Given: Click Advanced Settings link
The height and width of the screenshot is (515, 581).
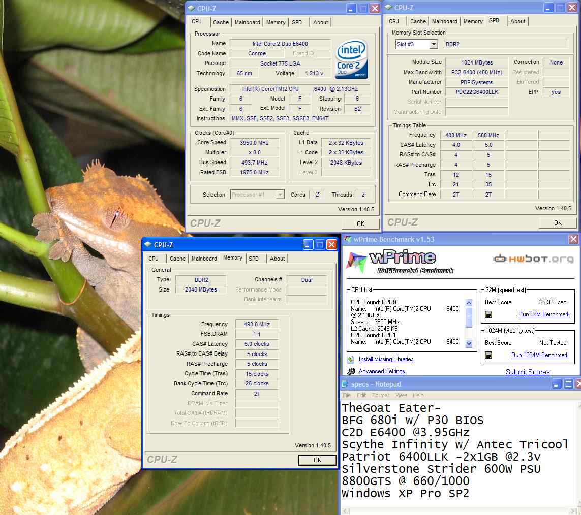Looking at the screenshot, I should pyautogui.click(x=382, y=371).
